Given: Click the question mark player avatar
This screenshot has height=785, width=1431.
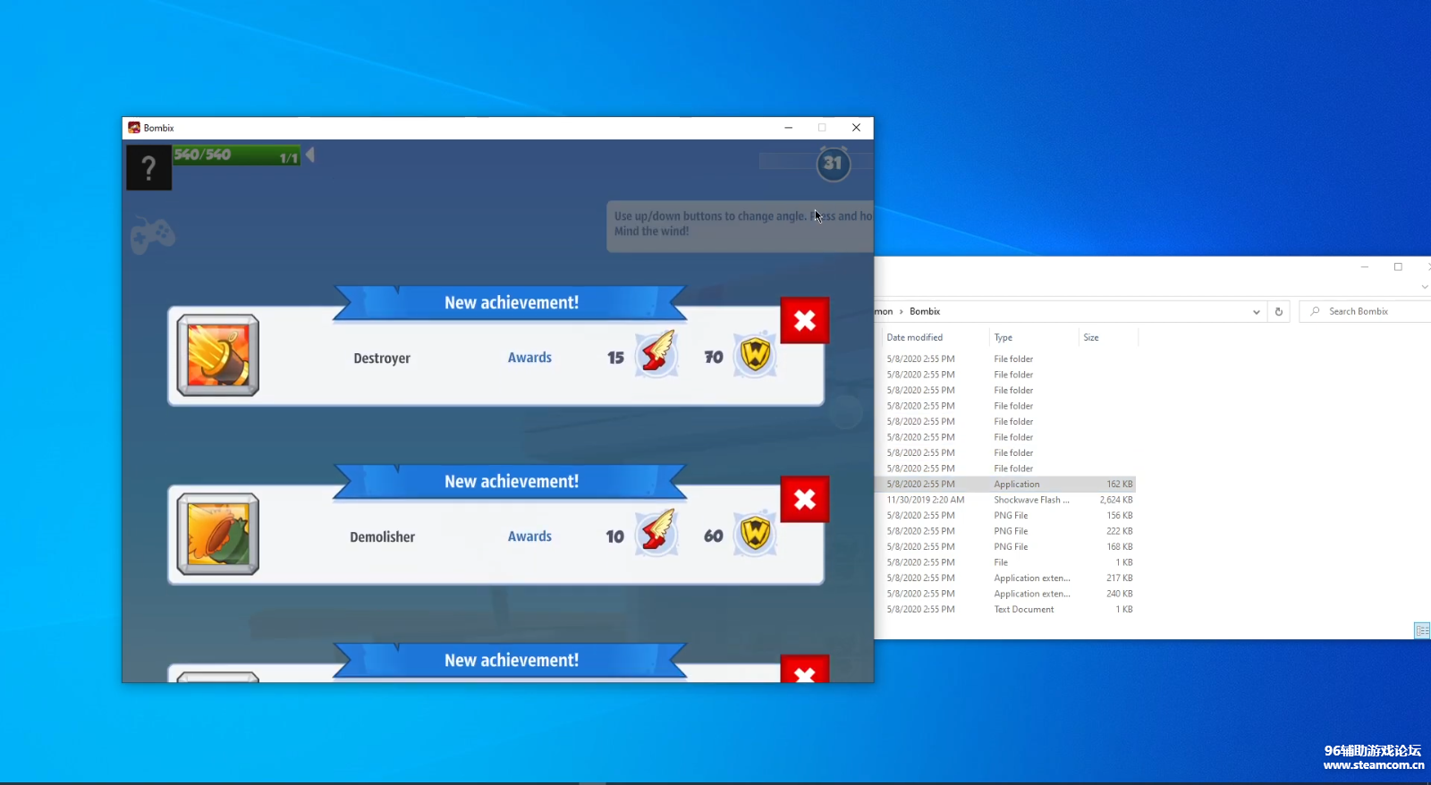Looking at the screenshot, I should tap(148, 167).
